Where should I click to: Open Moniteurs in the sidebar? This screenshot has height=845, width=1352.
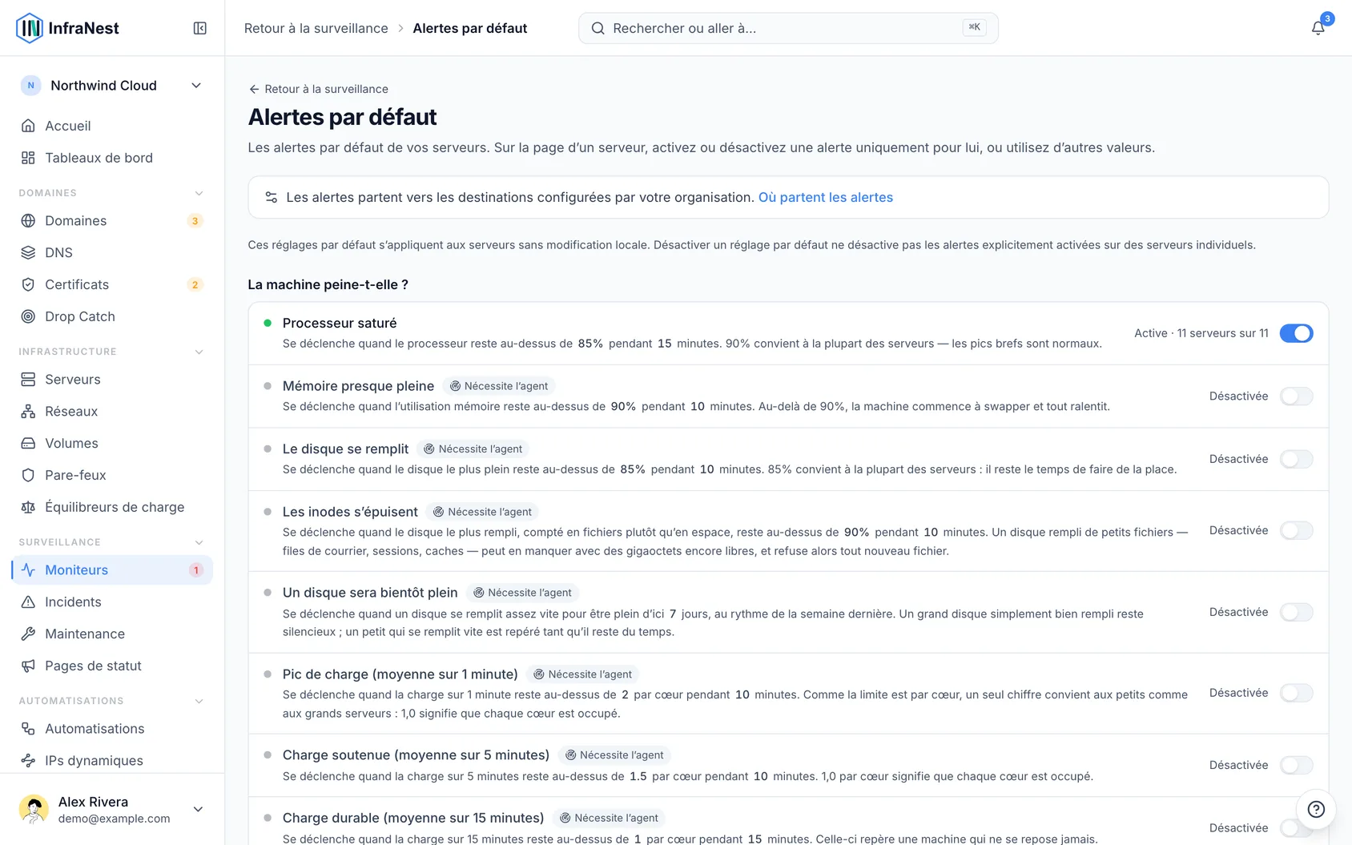(x=112, y=569)
